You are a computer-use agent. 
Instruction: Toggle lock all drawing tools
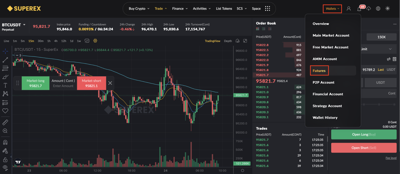(x=5, y=159)
